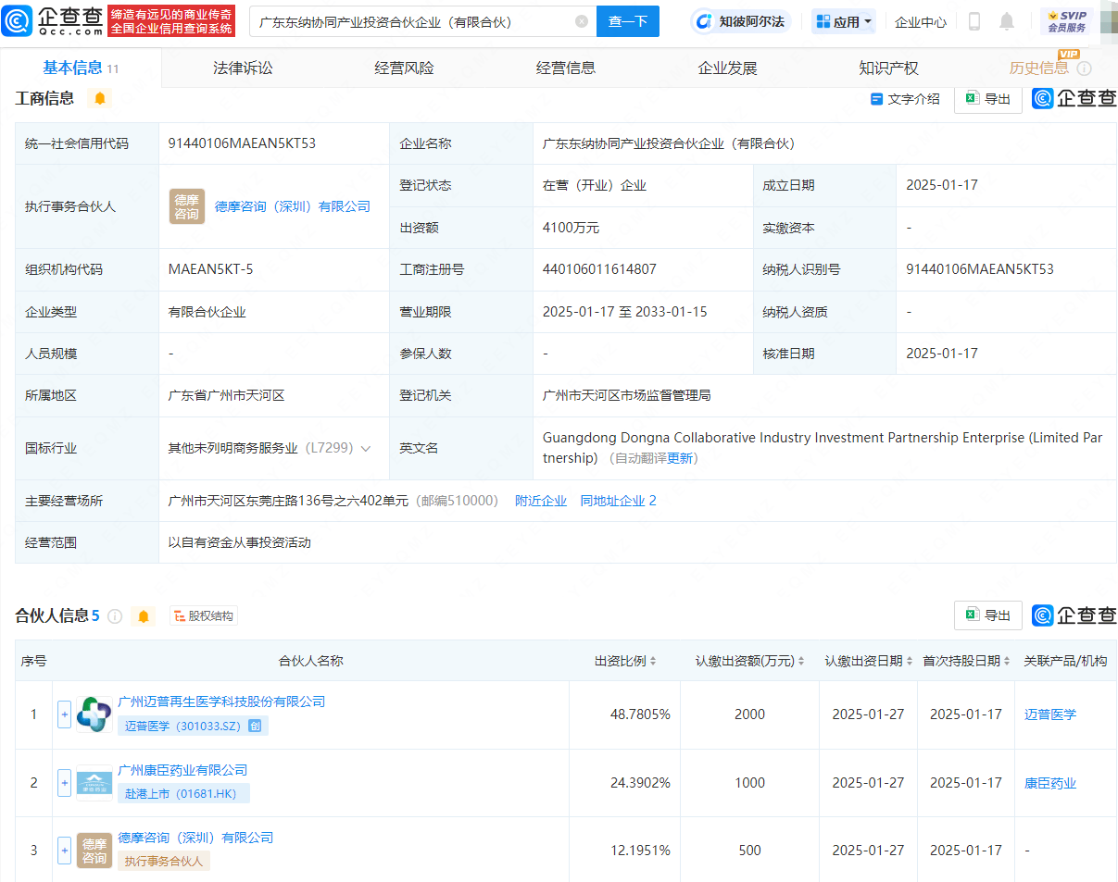
Task: Expand partner row 3 with the plus button
Action: (x=64, y=851)
